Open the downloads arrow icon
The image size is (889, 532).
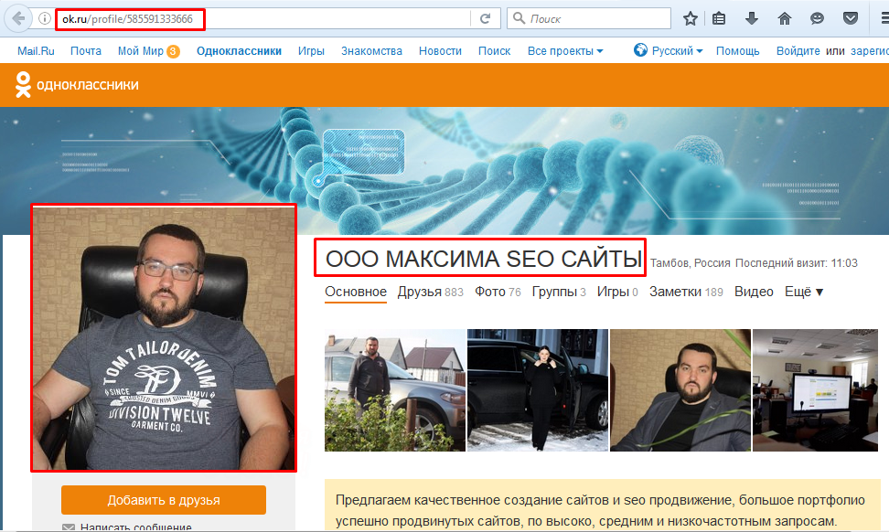[x=752, y=18]
